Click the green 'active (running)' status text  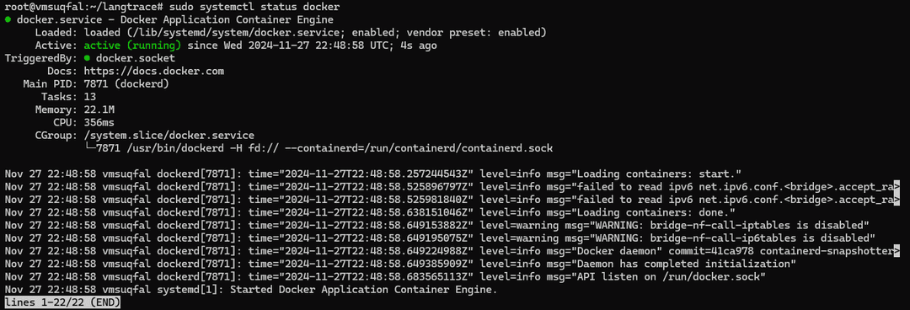pos(132,45)
